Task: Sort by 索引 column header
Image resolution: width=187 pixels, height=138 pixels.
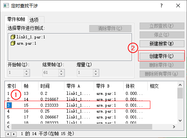Action: 13,86
